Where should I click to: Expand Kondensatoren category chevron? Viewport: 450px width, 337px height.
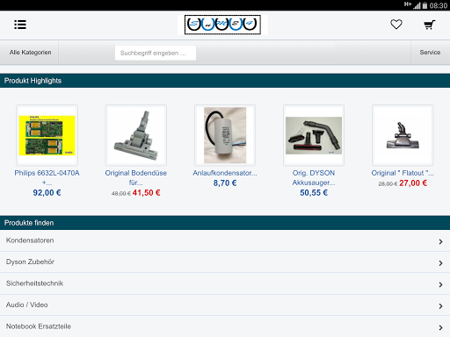point(440,241)
